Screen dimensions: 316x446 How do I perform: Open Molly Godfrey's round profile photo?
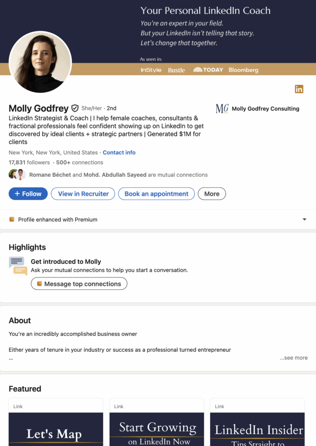pos(40,62)
